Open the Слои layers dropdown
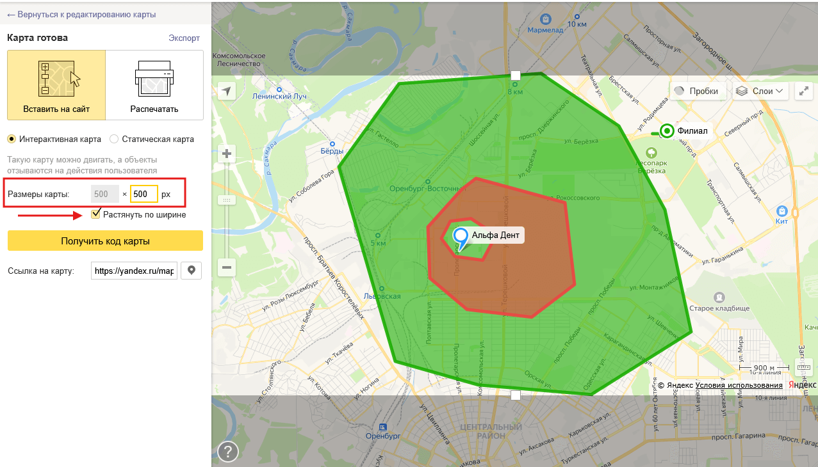The height and width of the screenshot is (467, 818). (x=760, y=91)
